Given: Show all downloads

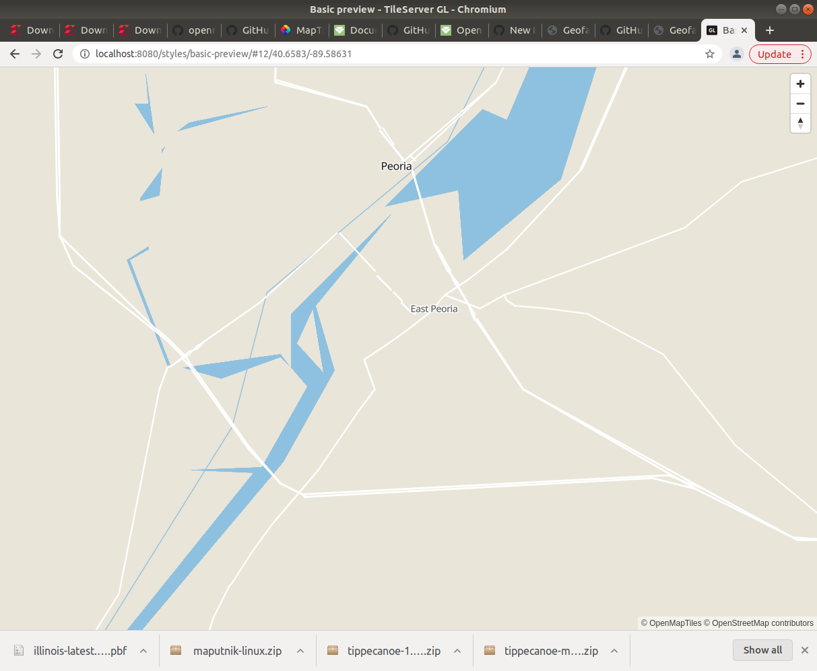Looking at the screenshot, I should click(762, 650).
